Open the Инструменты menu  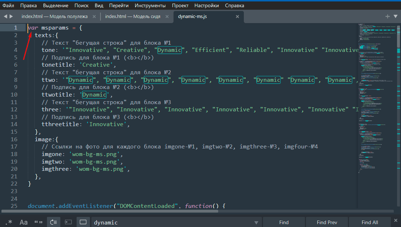(x=150, y=5)
